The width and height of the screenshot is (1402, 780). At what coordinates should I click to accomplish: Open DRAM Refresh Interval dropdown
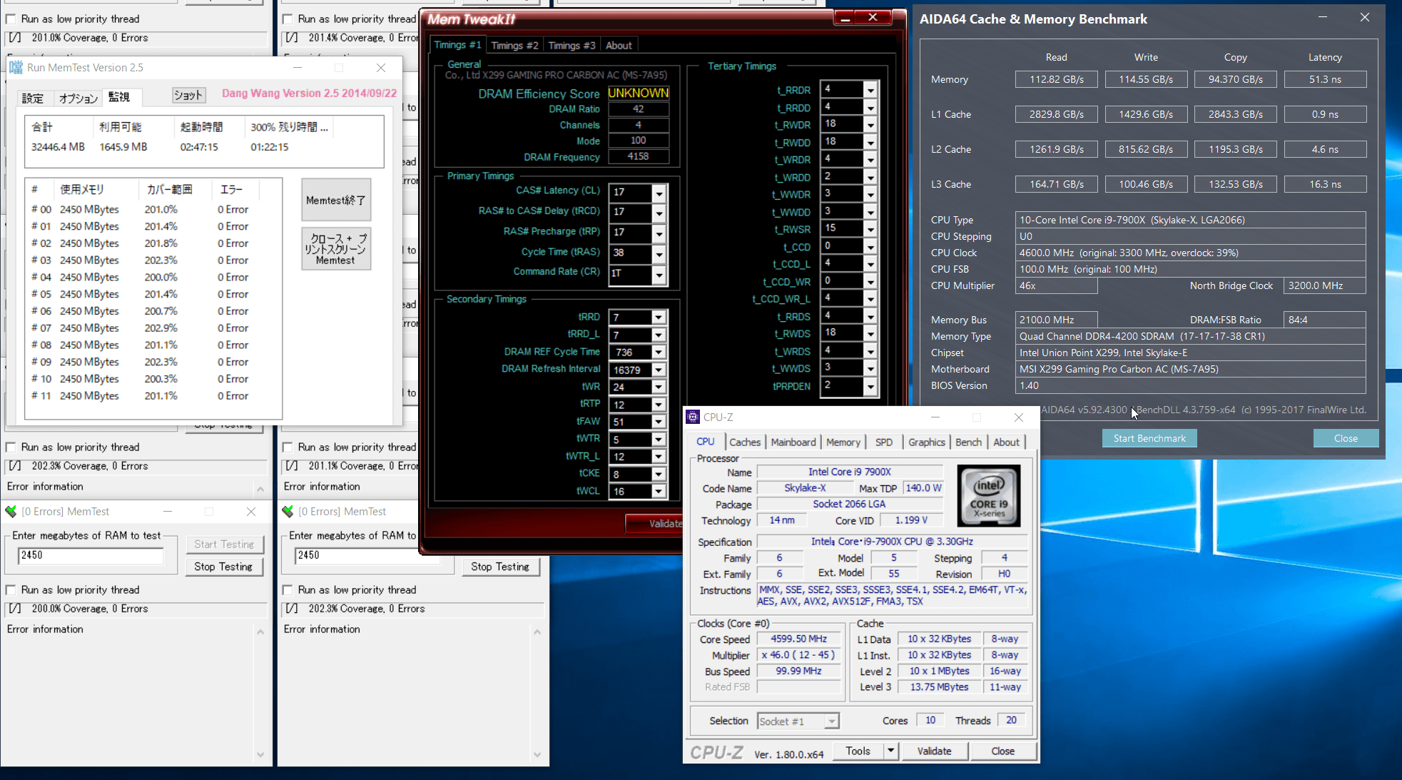point(659,370)
